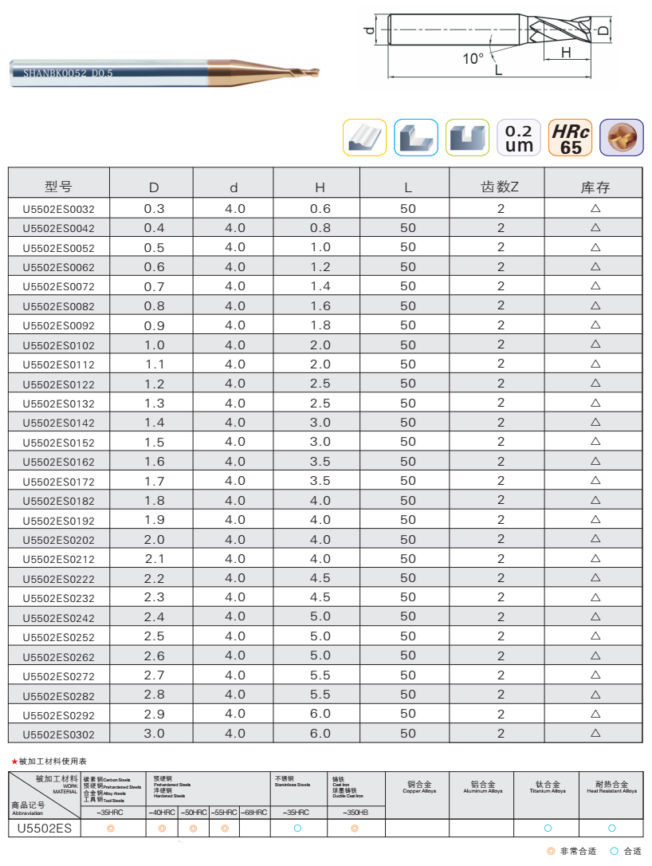Click the end mill product photo
This screenshot has width=652, height=866.
[164, 73]
